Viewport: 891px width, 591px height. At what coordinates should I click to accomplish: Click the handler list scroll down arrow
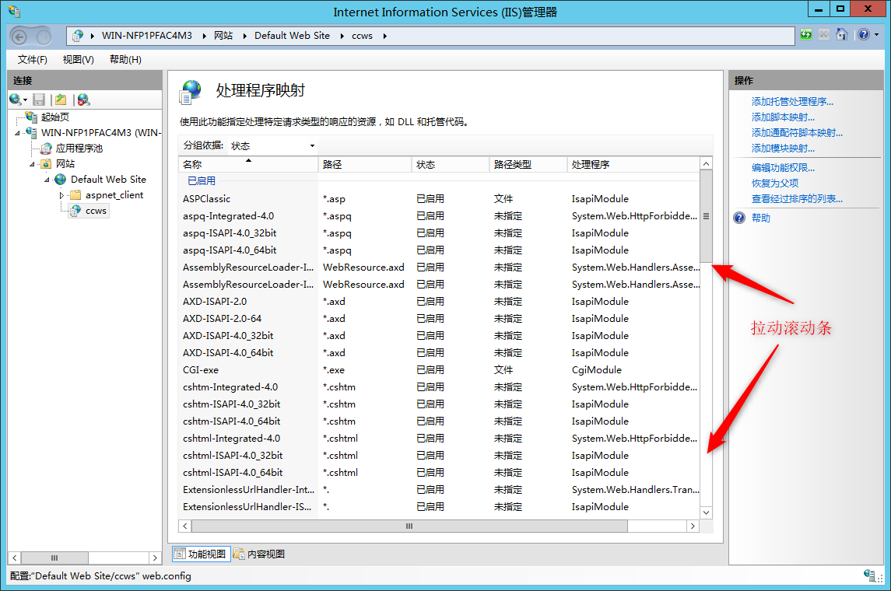[x=706, y=512]
